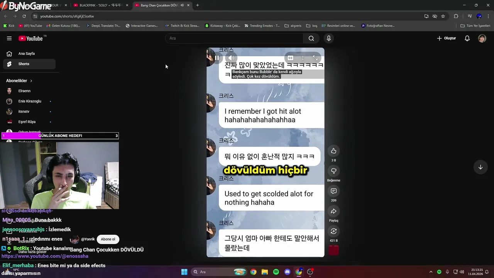Screen dimensions: 494x278
Task: Open the remix button on the Short
Action: (x=333, y=231)
